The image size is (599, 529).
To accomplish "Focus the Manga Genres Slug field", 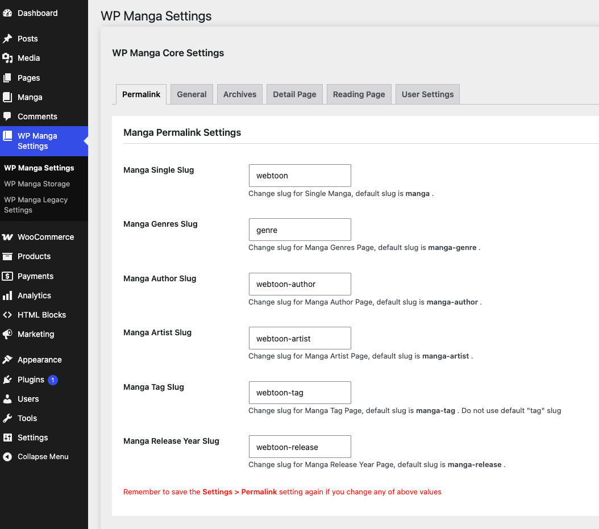I will tap(300, 230).
